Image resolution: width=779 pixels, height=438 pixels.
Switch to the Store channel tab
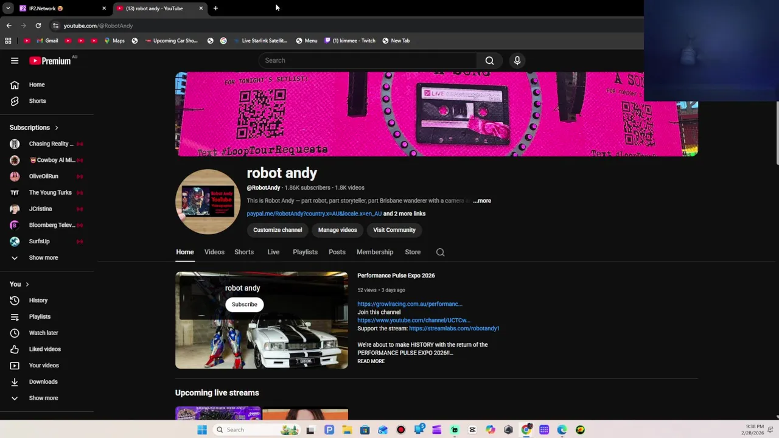click(413, 252)
